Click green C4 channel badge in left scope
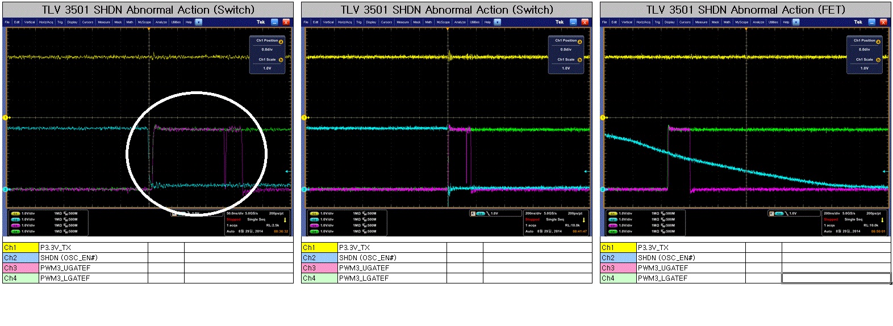This screenshot has height=326, width=893. (15, 231)
